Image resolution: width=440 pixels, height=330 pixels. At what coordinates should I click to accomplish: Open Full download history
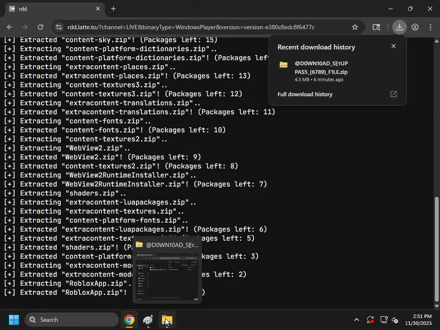click(x=305, y=94)
